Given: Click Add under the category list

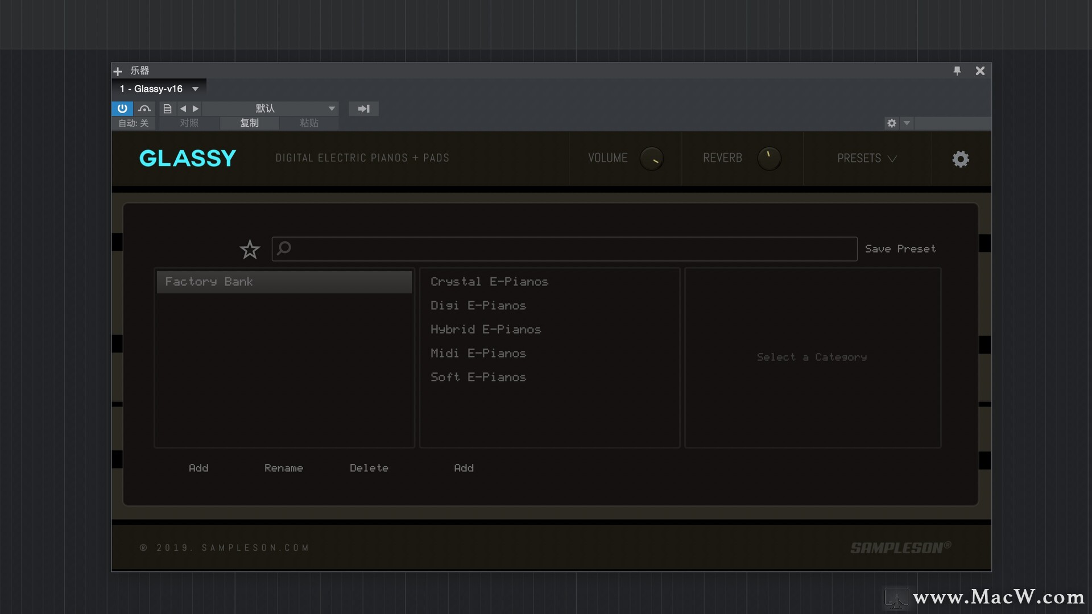Looking at the screenshot, I should click(x=464, y=468).
